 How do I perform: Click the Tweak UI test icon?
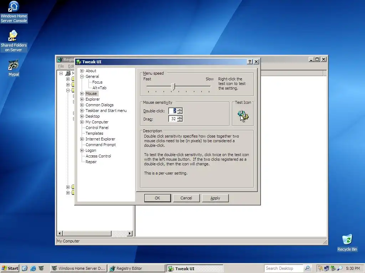(243, 116)
